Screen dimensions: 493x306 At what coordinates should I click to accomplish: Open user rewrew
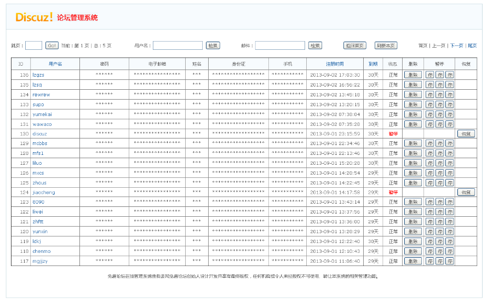(41, 95)
